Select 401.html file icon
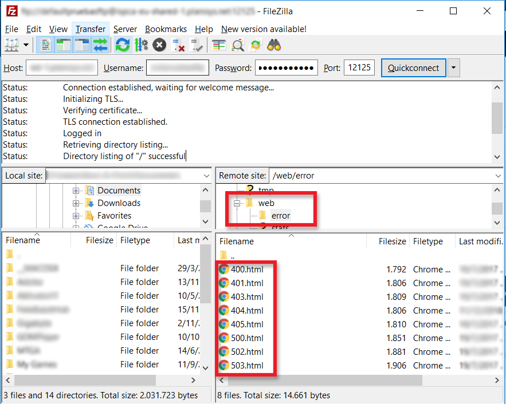506x404 pixels. tap(224, 283)
